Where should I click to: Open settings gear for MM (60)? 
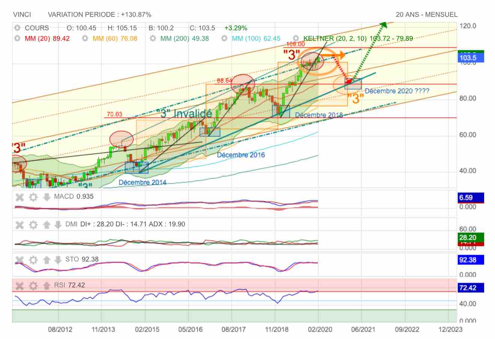pos(85,39)
